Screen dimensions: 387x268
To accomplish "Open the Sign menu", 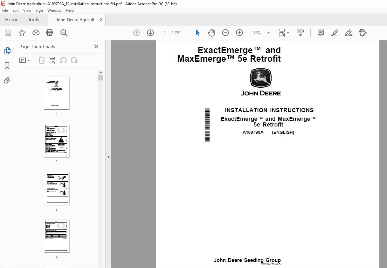I will pyautogui.click(x=39, y=10).
